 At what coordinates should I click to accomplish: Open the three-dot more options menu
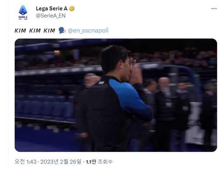pos(214,9)
